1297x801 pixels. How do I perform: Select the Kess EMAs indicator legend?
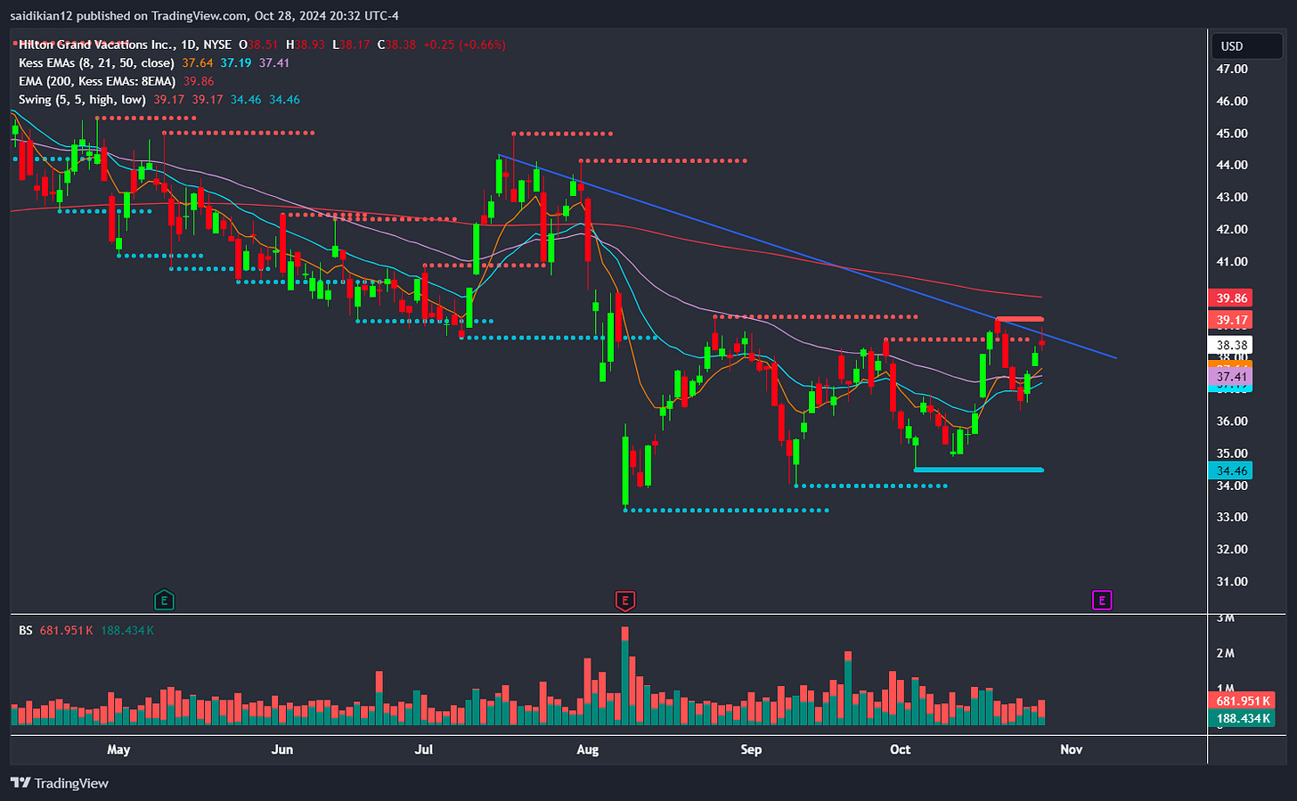click(x=96, y=63)
